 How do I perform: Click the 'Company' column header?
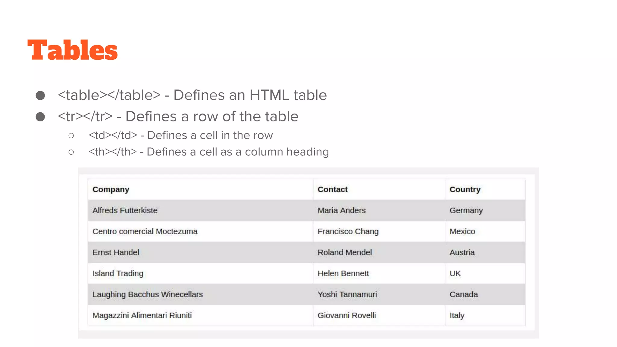[x=200, y=189]
